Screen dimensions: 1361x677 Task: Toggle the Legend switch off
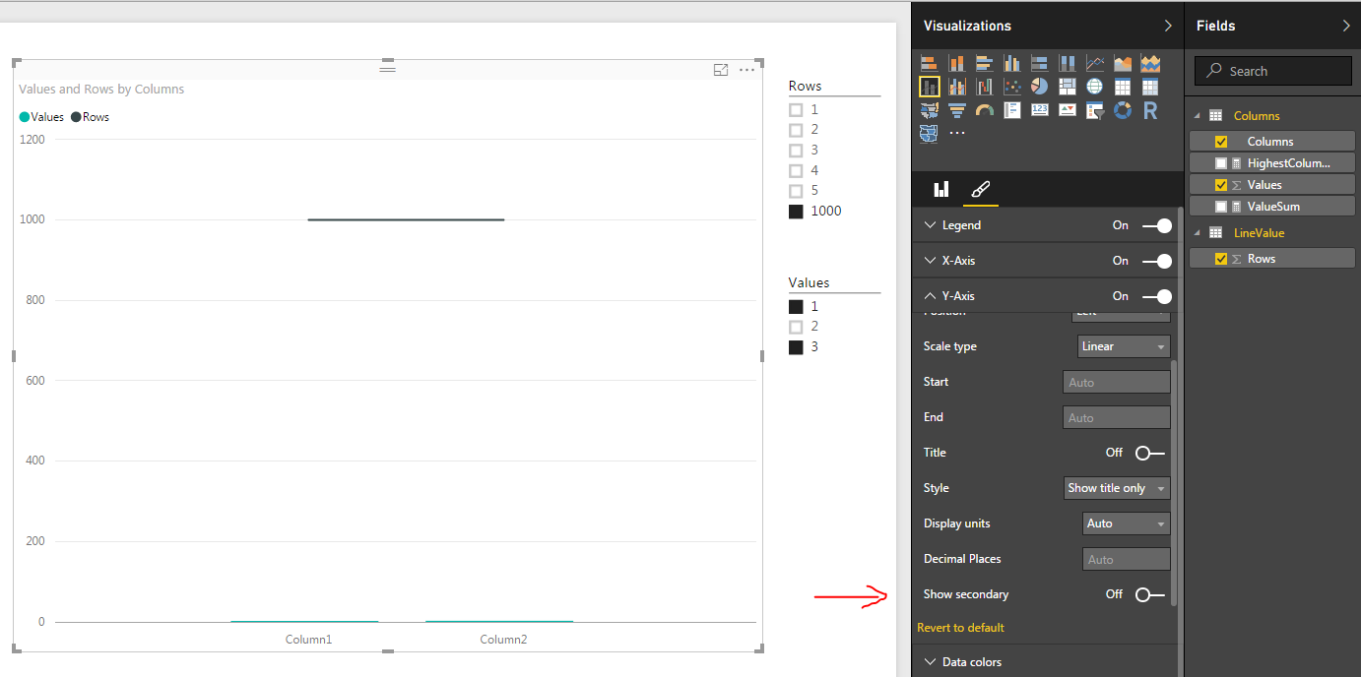click(1157, 225)
